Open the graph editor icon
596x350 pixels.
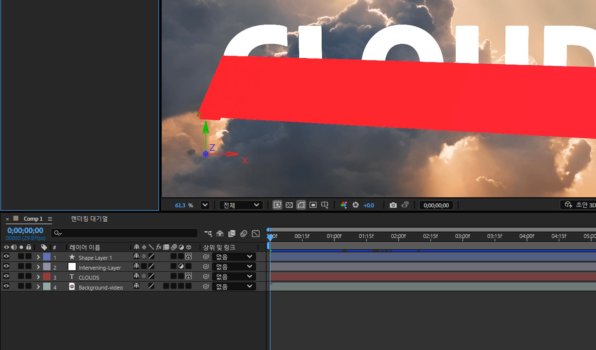coord(256,233)
